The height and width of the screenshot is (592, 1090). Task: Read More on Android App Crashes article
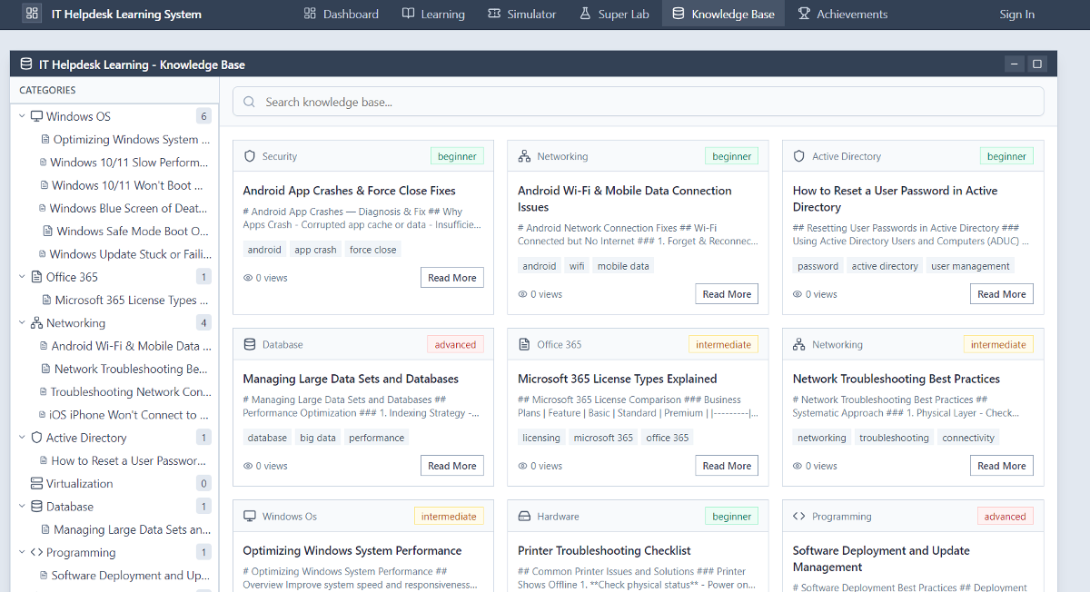pyautogui.click(x=452, y=278)
